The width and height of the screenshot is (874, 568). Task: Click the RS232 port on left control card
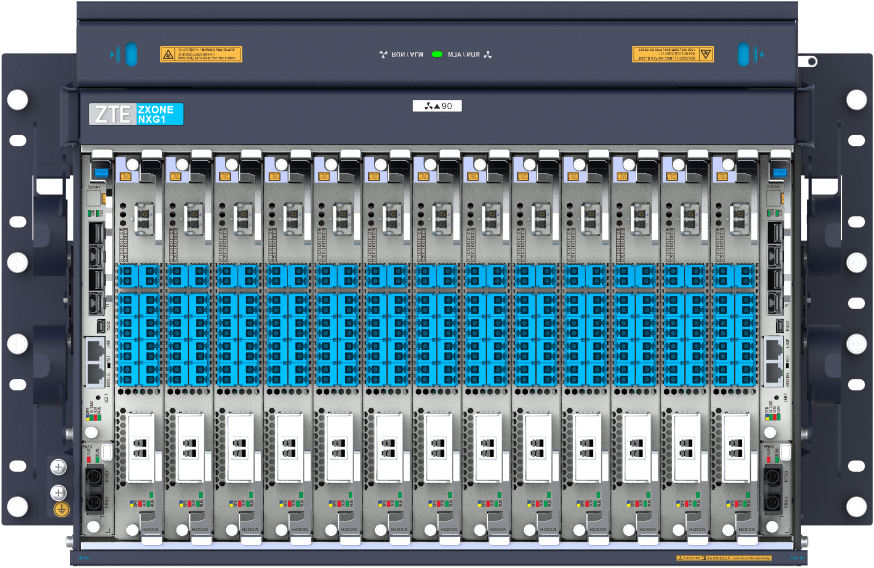[x=100, y=325]
